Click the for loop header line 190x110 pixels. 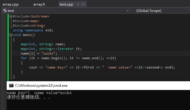tap(68, 58)
